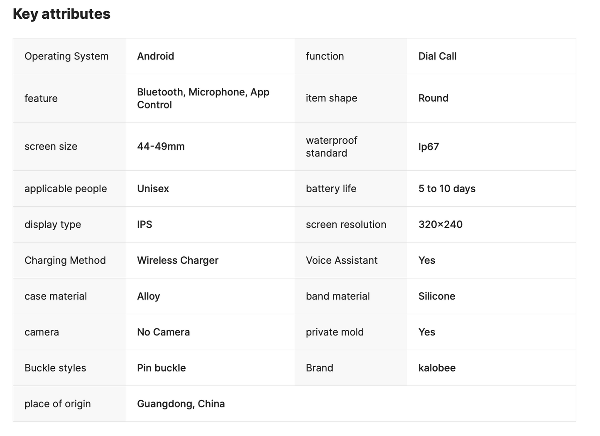
Task: Select the 320×240 screen resolution value
Action: tap(440, 225)
